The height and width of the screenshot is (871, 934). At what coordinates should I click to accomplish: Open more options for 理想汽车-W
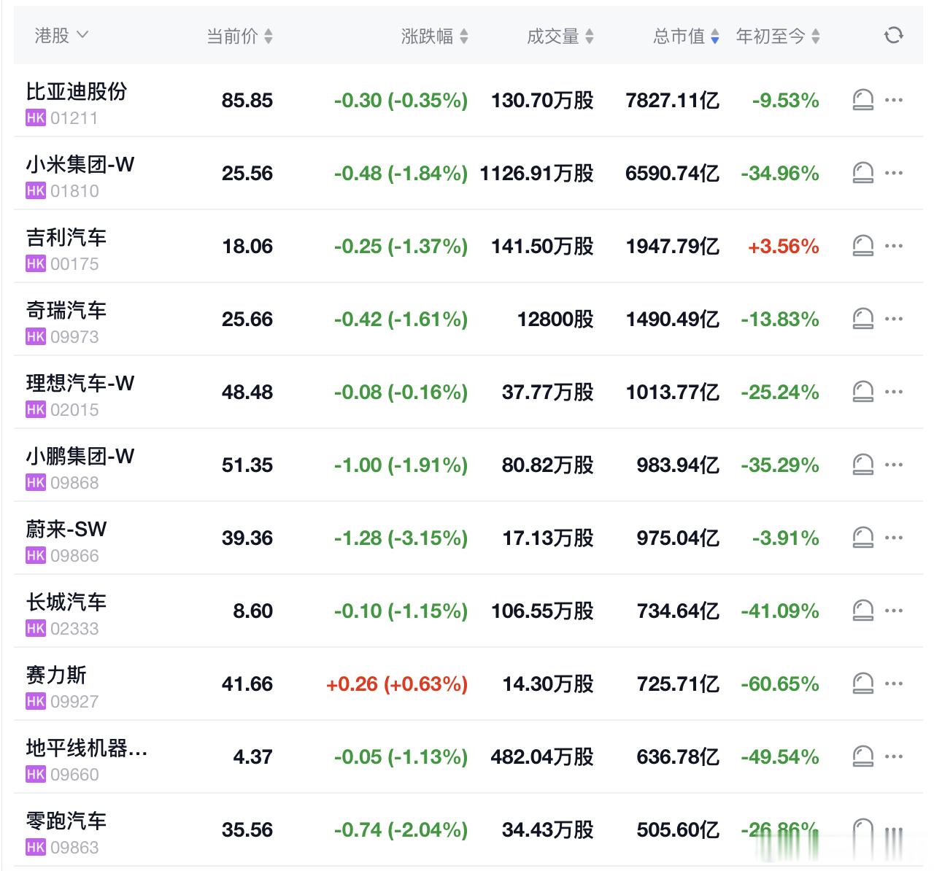click(x=894, y=392)
